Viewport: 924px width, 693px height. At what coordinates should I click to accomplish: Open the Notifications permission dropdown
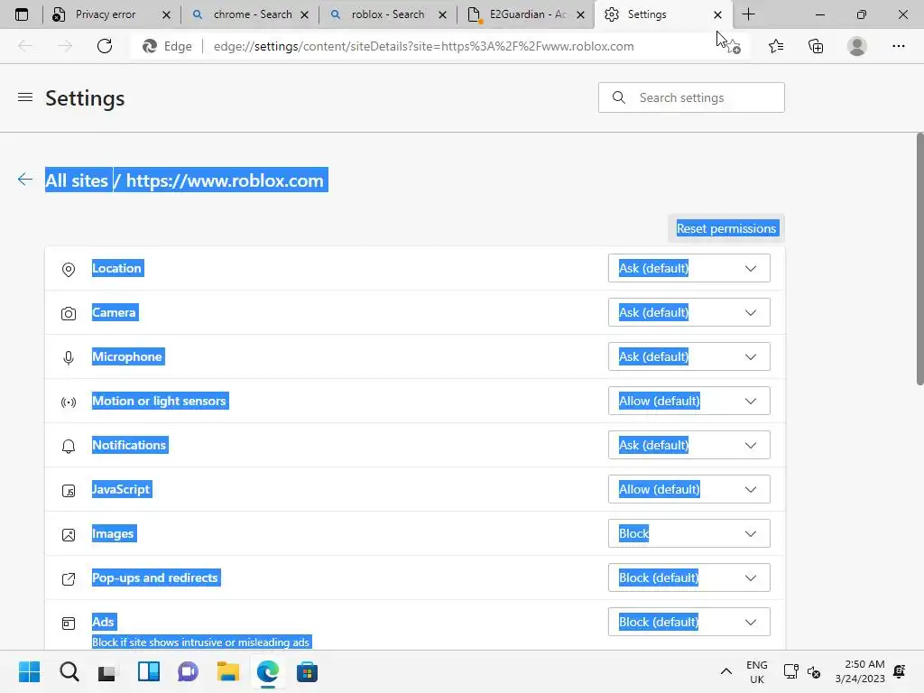click(x=688, y=445)
